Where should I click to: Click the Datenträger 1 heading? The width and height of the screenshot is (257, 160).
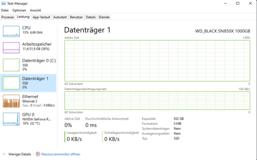click(88, 30)
